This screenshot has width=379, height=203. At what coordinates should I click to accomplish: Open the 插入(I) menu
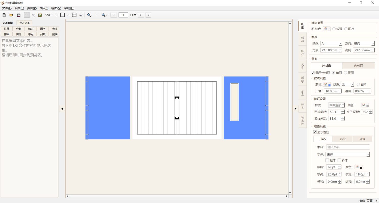[x=44, y=8]
